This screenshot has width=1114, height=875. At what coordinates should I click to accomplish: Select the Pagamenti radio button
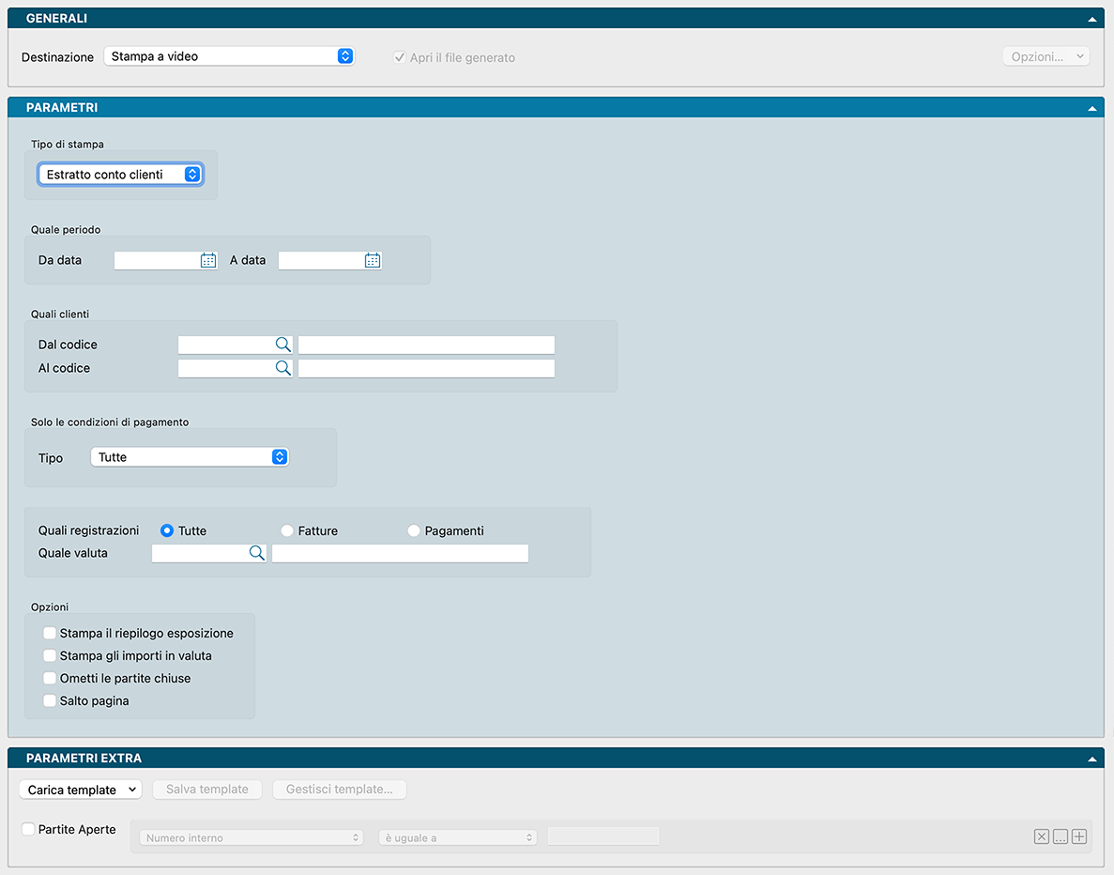pyautogui.click(x=414, y=530)
